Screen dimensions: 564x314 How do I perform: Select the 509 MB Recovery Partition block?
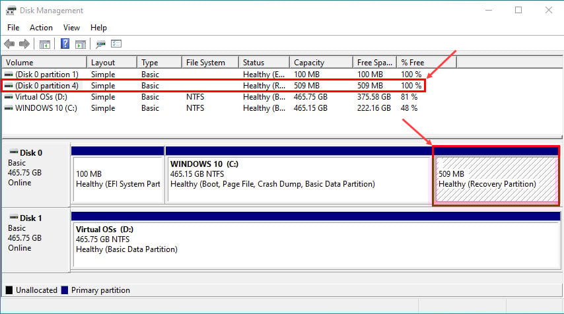point(495,179)
